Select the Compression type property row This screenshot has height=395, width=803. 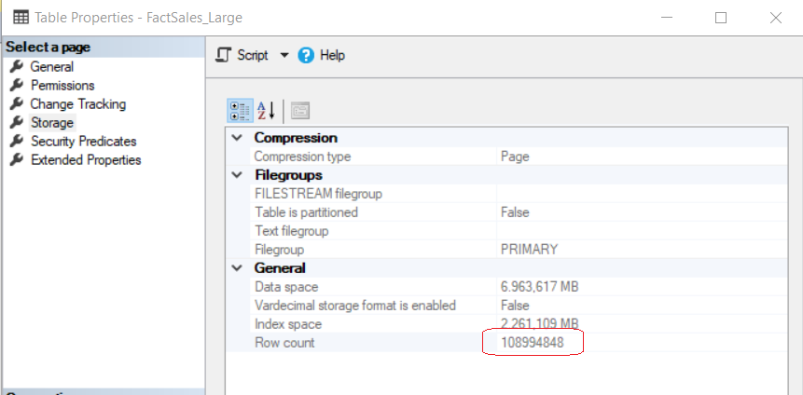[302, 157]
